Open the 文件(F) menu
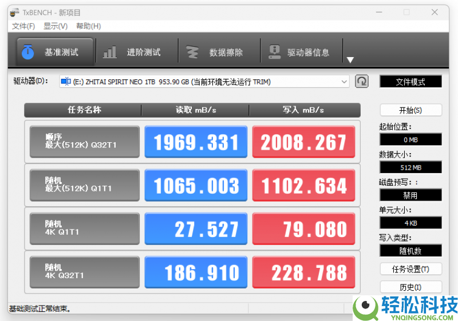The image size is (458, 321). coord(23,26)
